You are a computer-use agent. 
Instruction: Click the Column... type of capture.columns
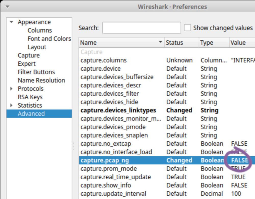pyautogui.click(x=213, y=60)
